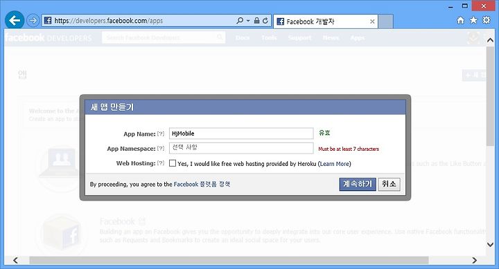
Task: Select the Facebook 개발자 tab
Action: [326, 21]
